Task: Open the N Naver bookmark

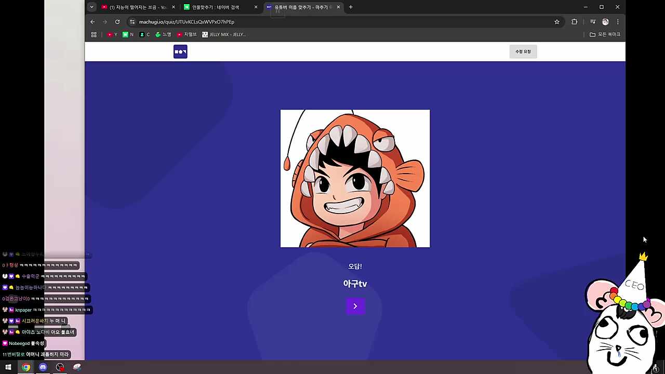Action: (128, 35)
